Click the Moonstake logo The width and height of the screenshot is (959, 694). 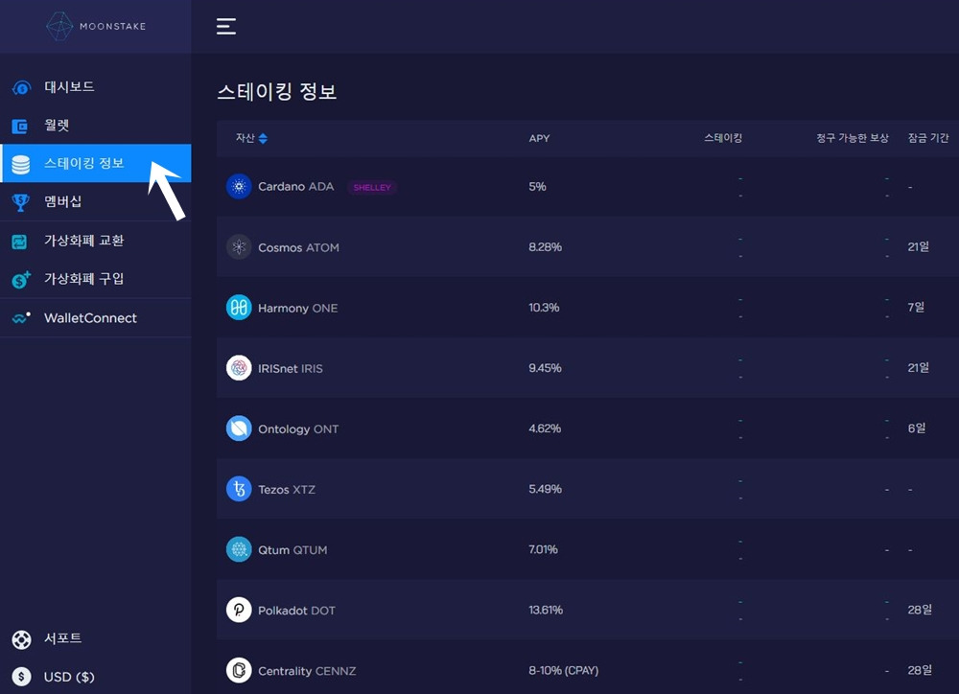pyautogui.click(x=96, y=26)
